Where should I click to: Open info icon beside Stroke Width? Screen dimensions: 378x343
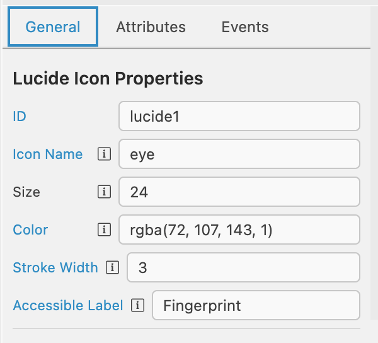tap(112, 267)
